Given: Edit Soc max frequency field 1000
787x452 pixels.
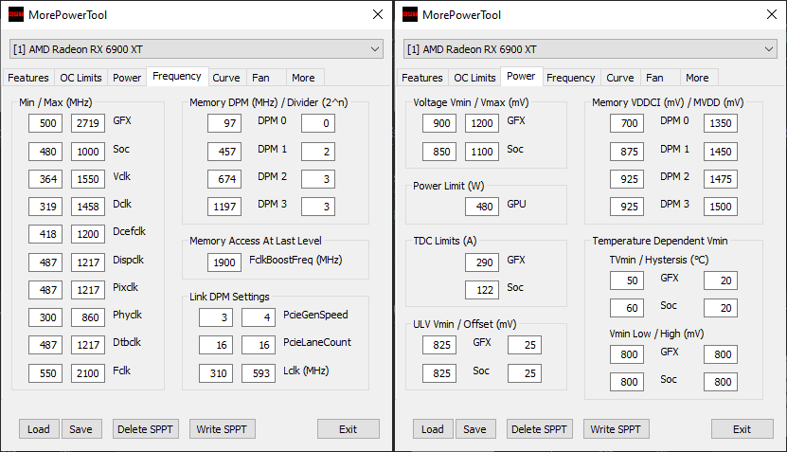Looking at the screenshot, I should pos(88,152).
